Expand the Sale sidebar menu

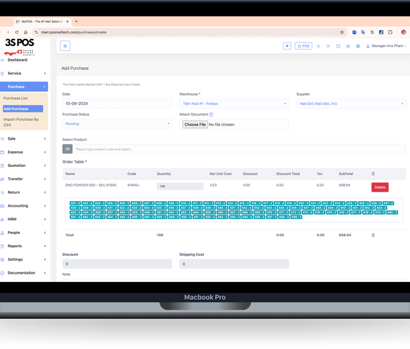coord(24,138)
